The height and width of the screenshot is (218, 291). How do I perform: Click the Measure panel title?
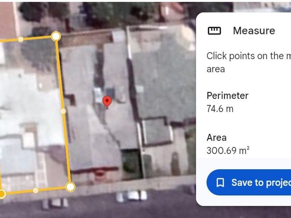254,30
